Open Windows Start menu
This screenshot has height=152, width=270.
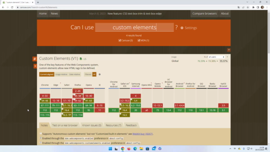click(x=110, y=149)
